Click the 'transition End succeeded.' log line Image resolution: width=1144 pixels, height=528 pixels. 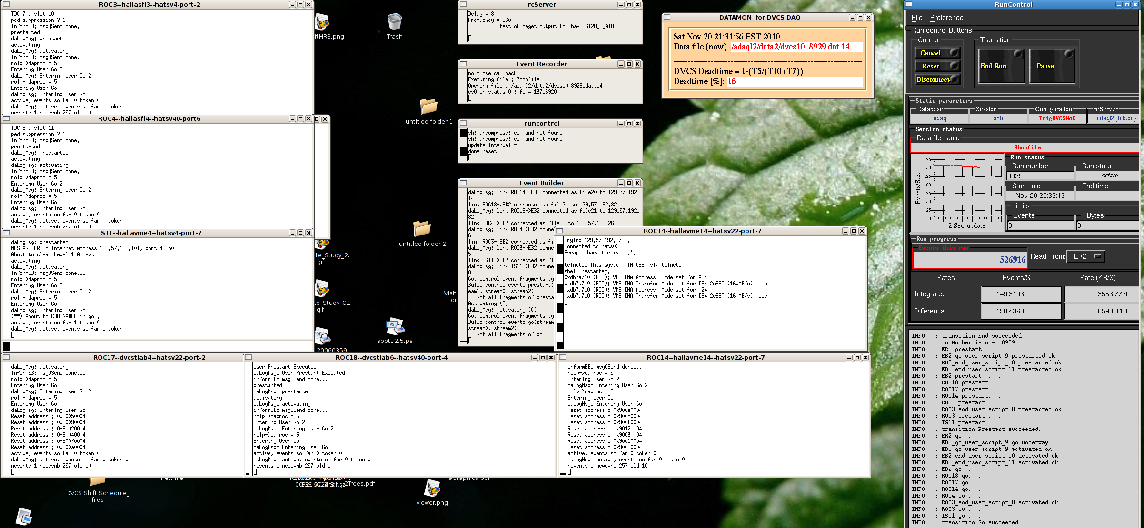(982, 336)
